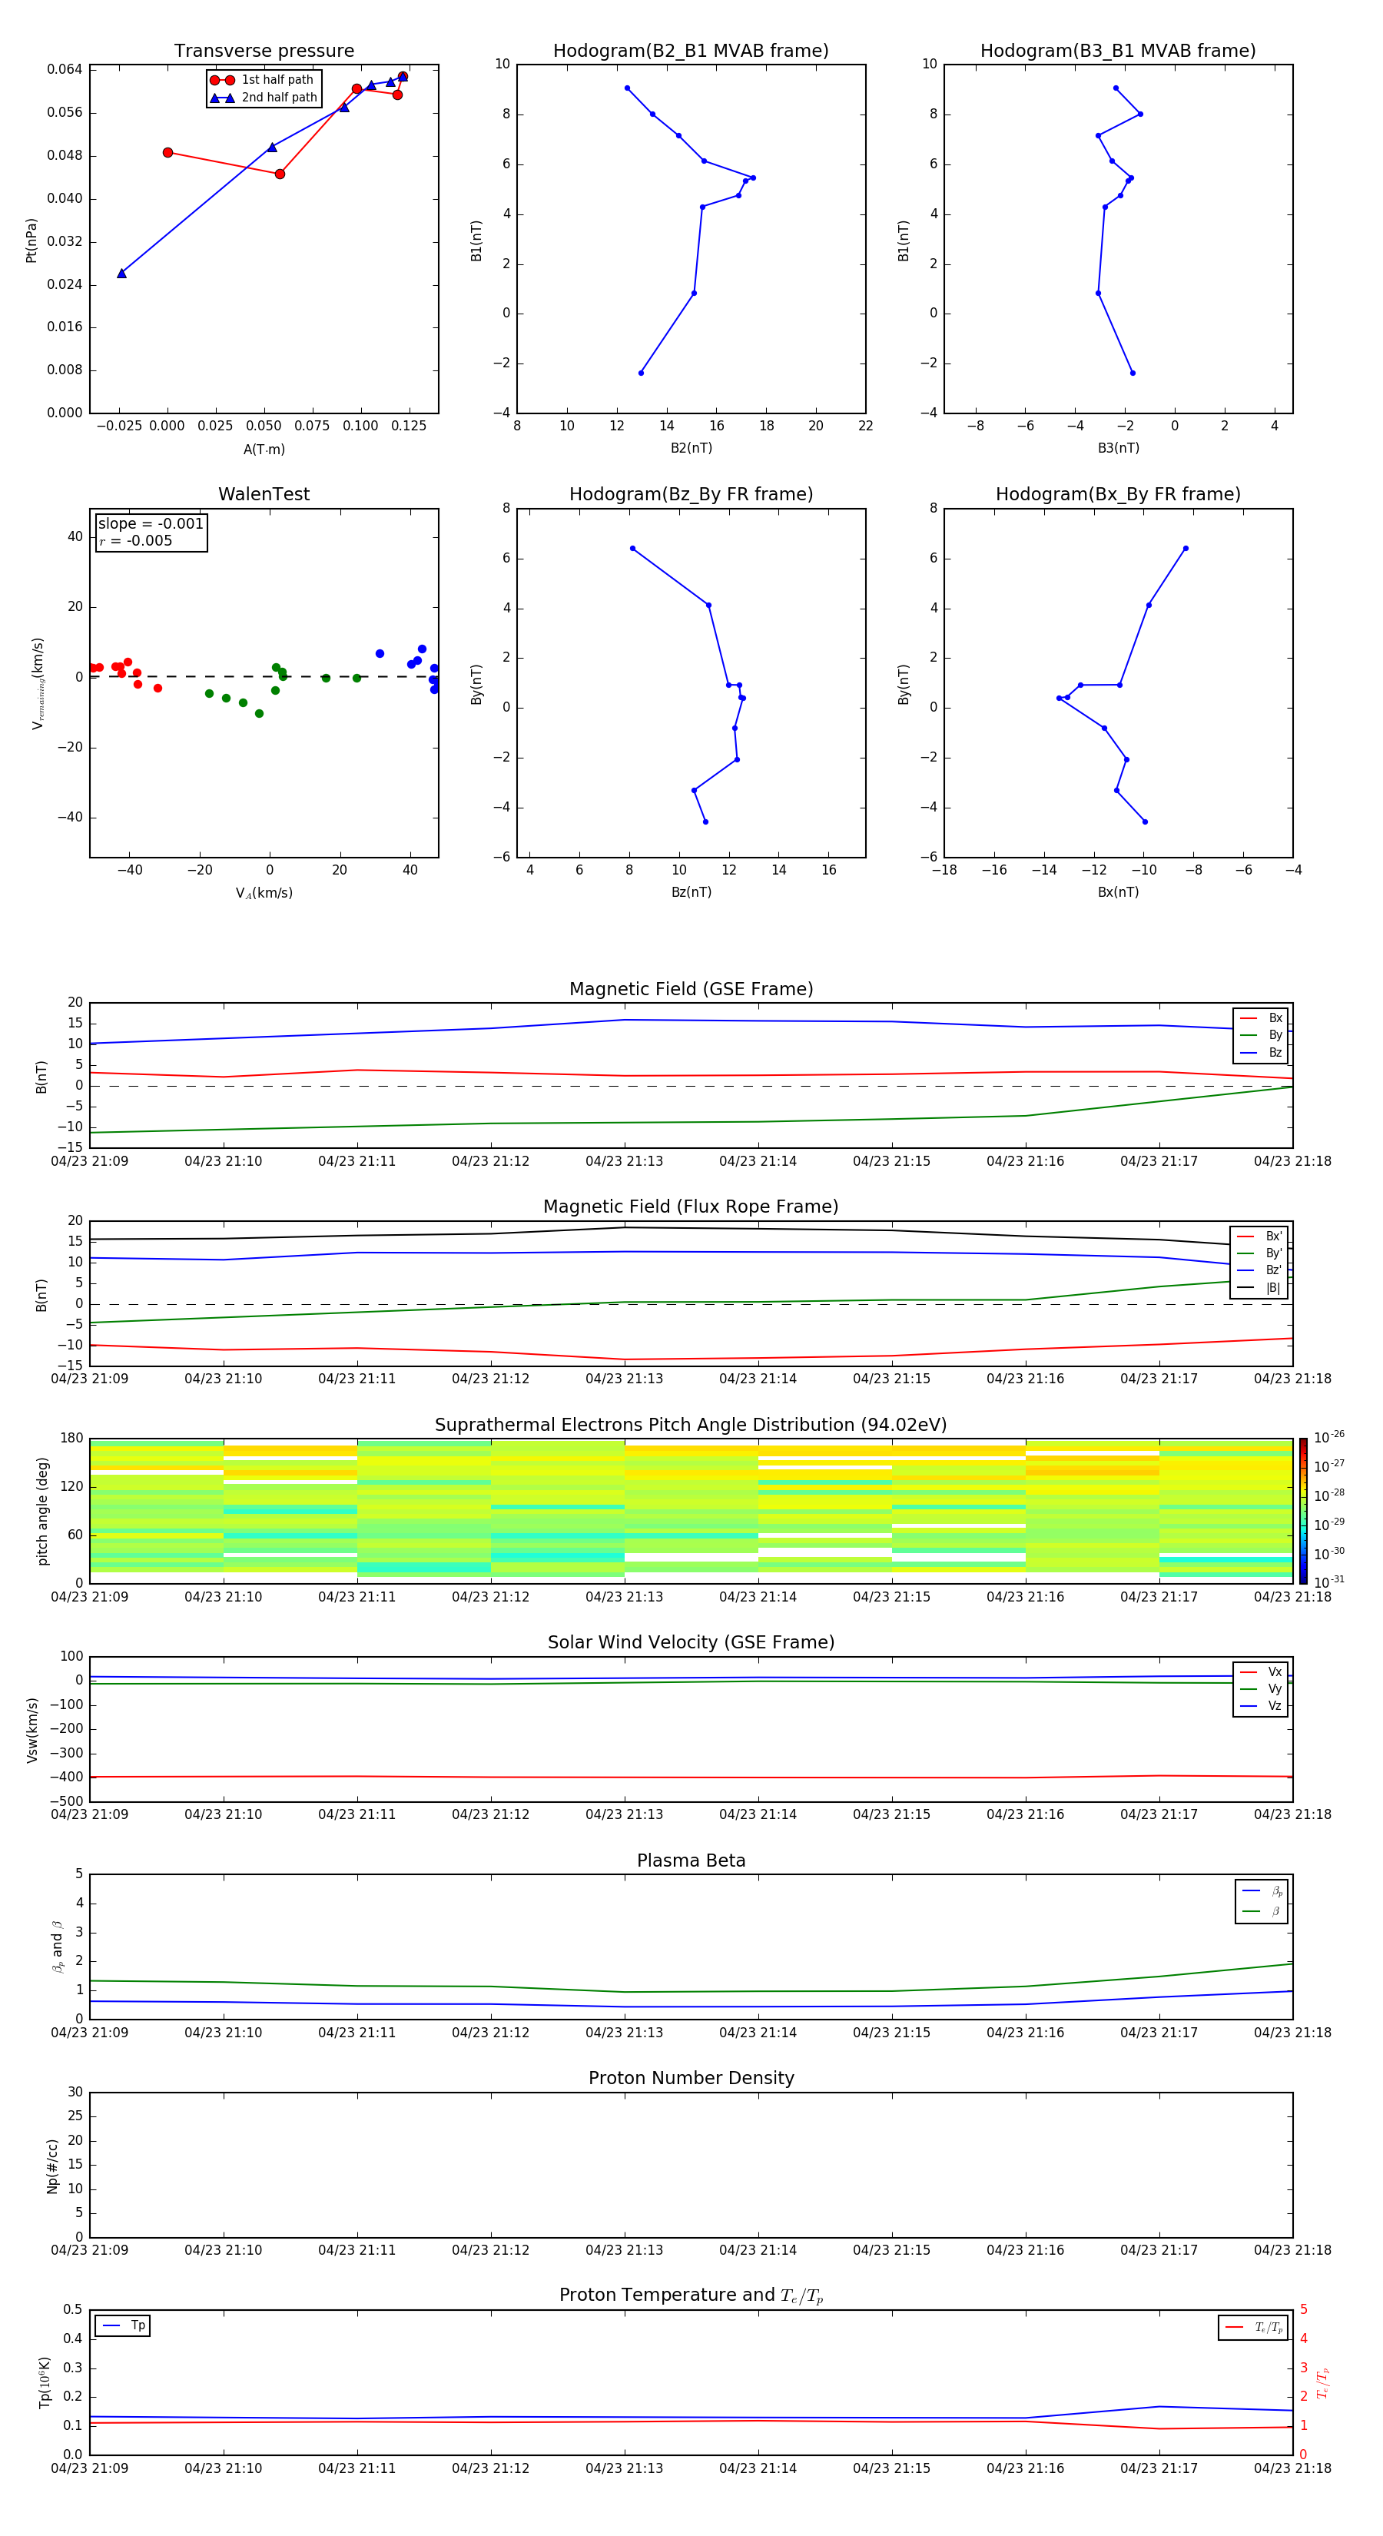Click the 'Hodogram(Bx_By FR frame)' title

(1118, 494)
